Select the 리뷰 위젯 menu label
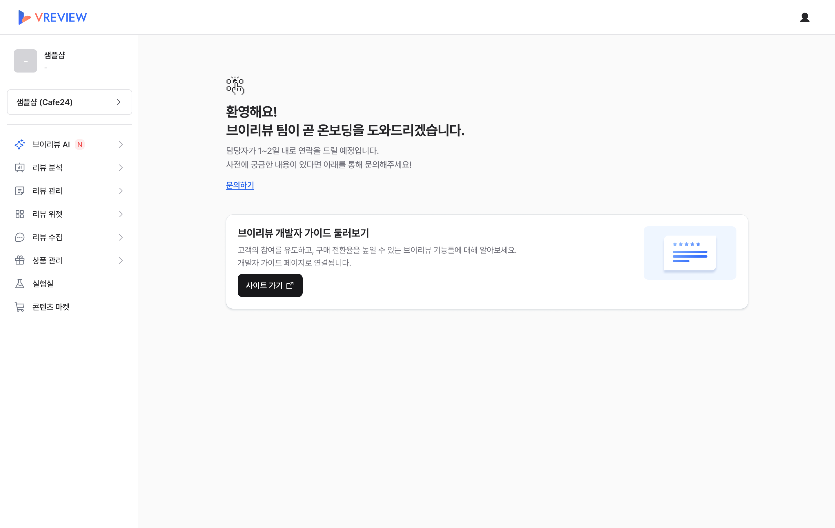This screenshot has height=528, width=835. (x=48, y=214)
